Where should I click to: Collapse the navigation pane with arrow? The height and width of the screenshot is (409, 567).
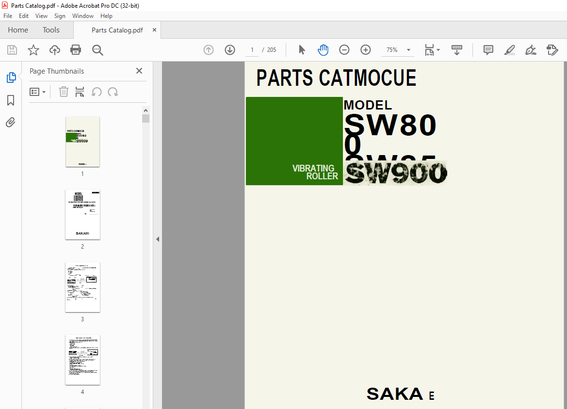click(158, 239)
